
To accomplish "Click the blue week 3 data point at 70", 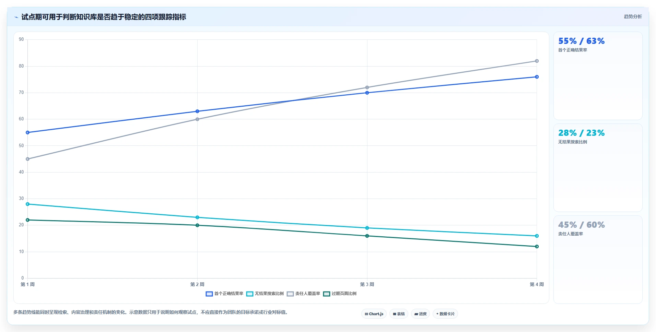I will (x=367, y=93).
